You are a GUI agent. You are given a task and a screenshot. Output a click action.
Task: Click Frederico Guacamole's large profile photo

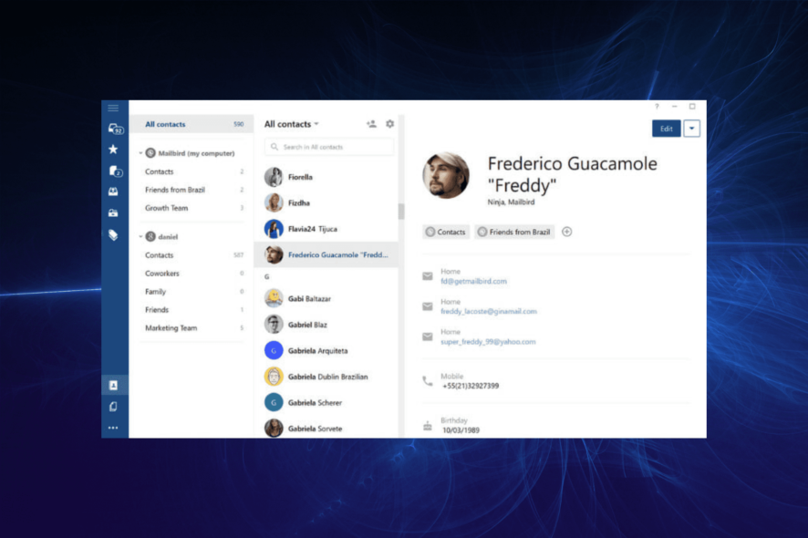coord(446,175)
